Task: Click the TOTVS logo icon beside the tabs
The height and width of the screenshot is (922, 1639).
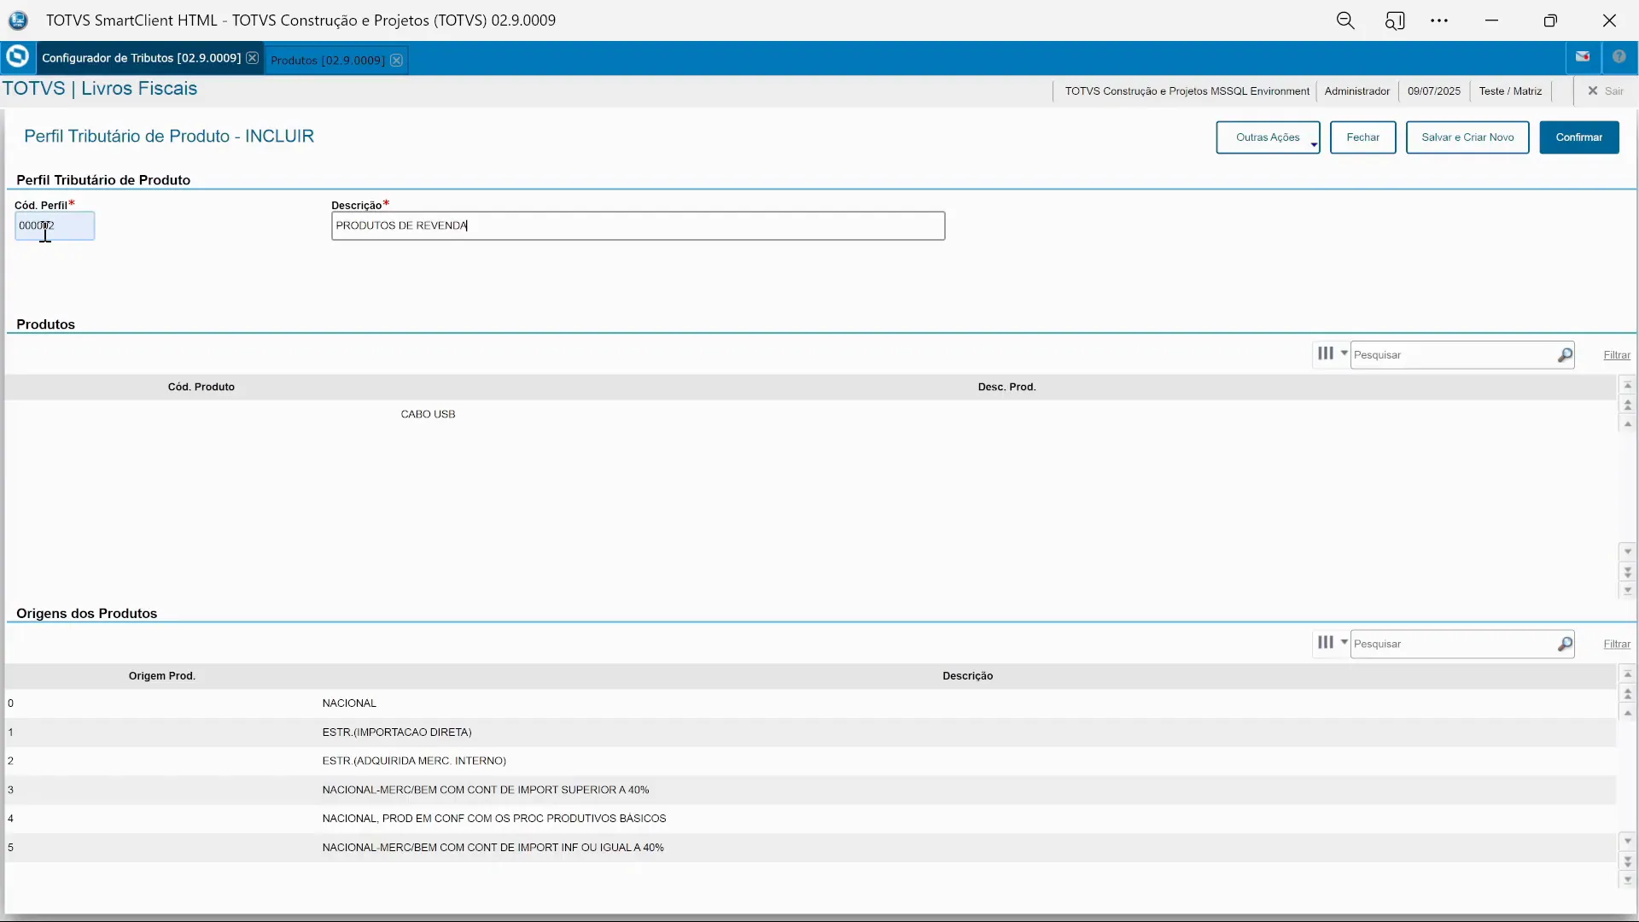Action: coord(17,57)
